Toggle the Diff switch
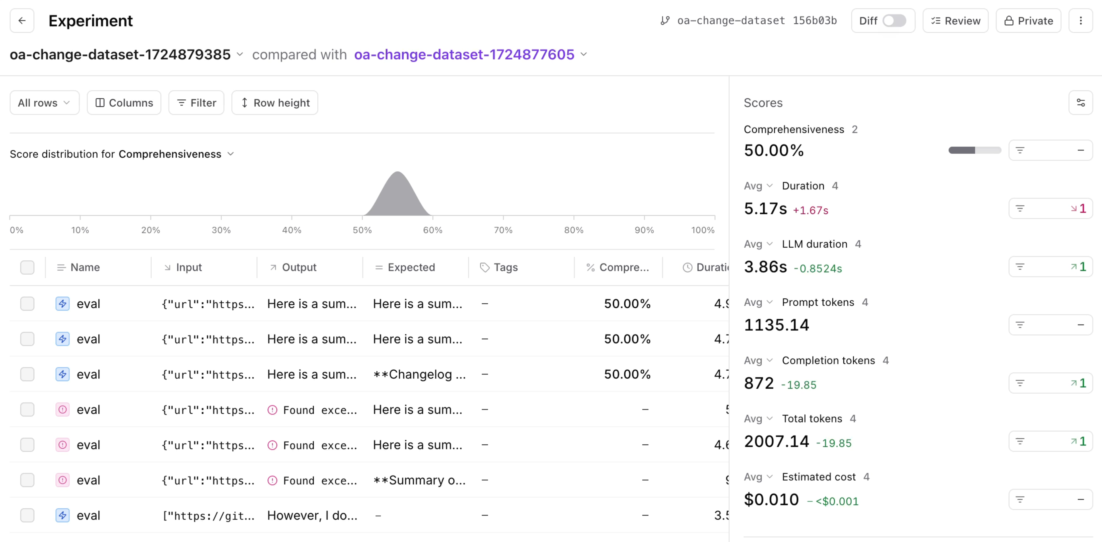The height and width of the screenshot is (542, 1102). point(894,21)
